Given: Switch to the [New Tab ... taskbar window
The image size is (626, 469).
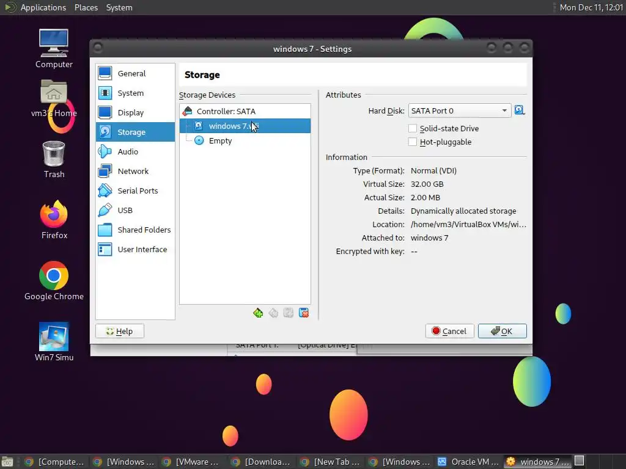Looking at the screenshot, I should coord(330,462).
